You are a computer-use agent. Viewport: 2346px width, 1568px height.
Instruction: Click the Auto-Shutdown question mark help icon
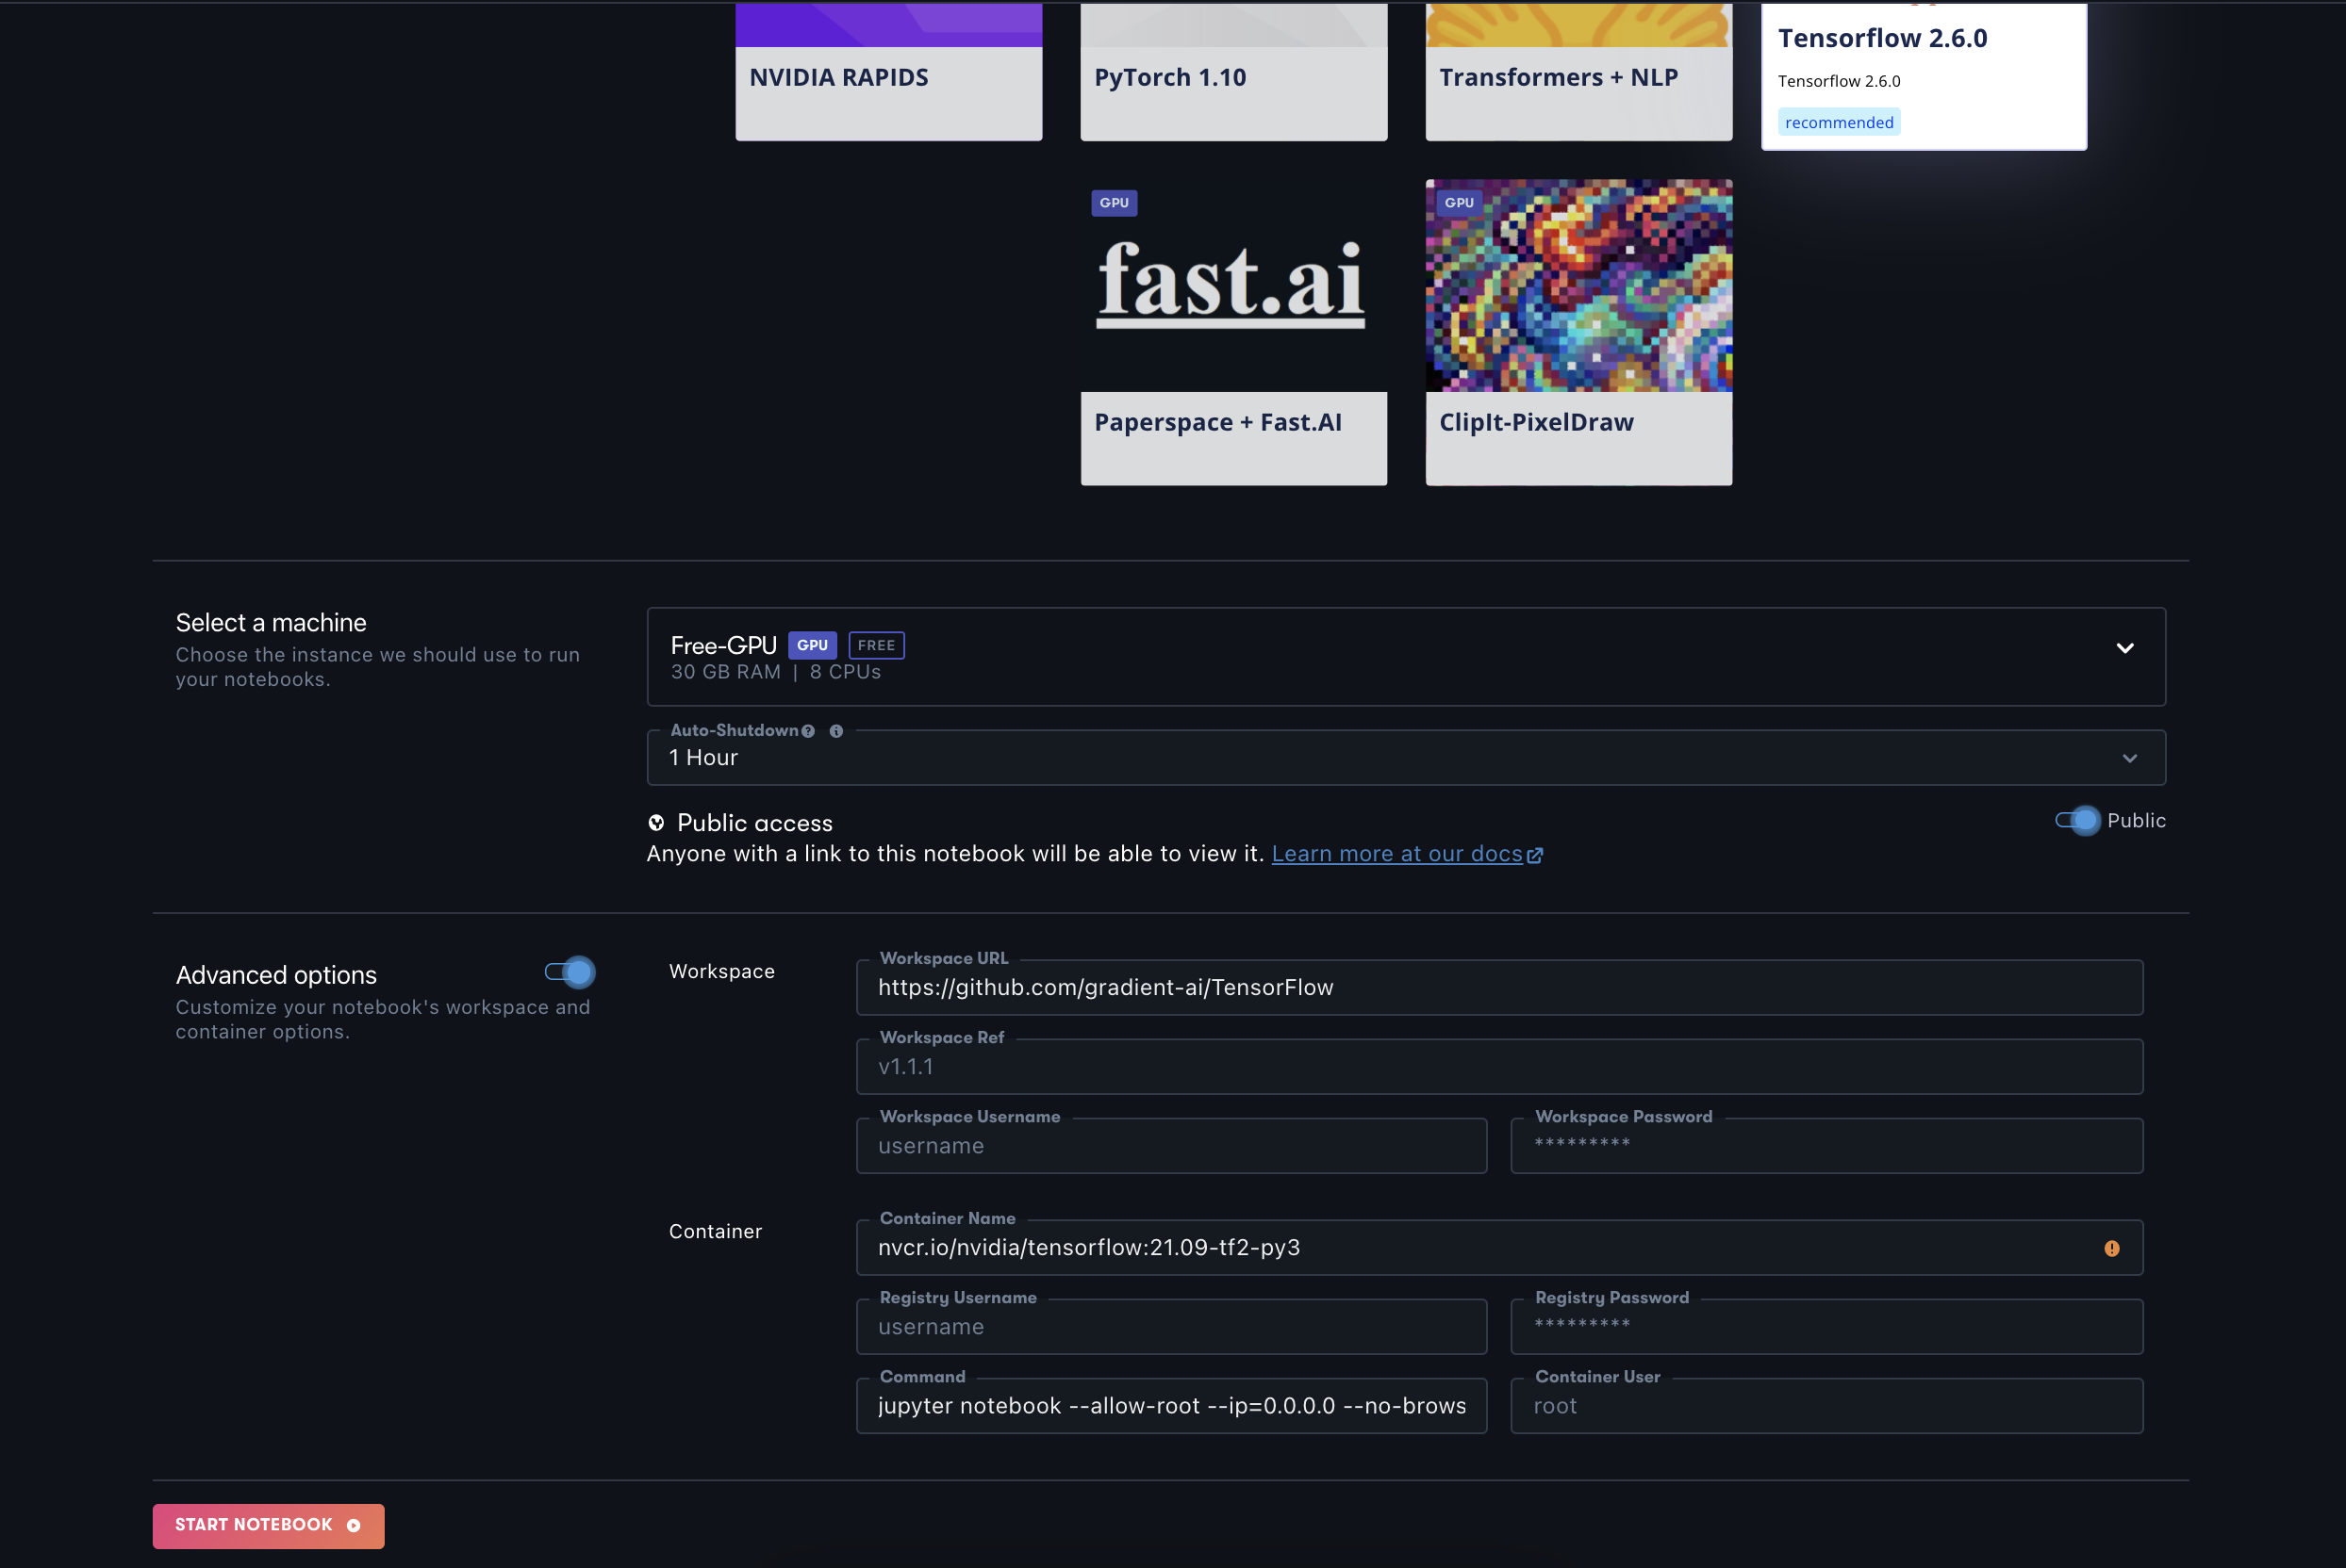pos(807,731)
